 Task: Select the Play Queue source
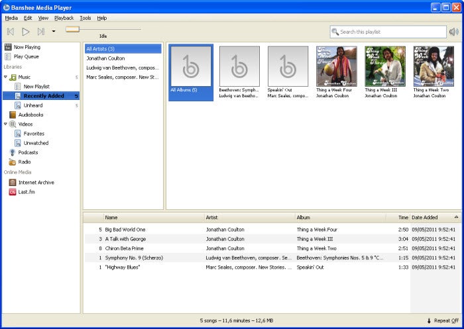pos(26,56)
